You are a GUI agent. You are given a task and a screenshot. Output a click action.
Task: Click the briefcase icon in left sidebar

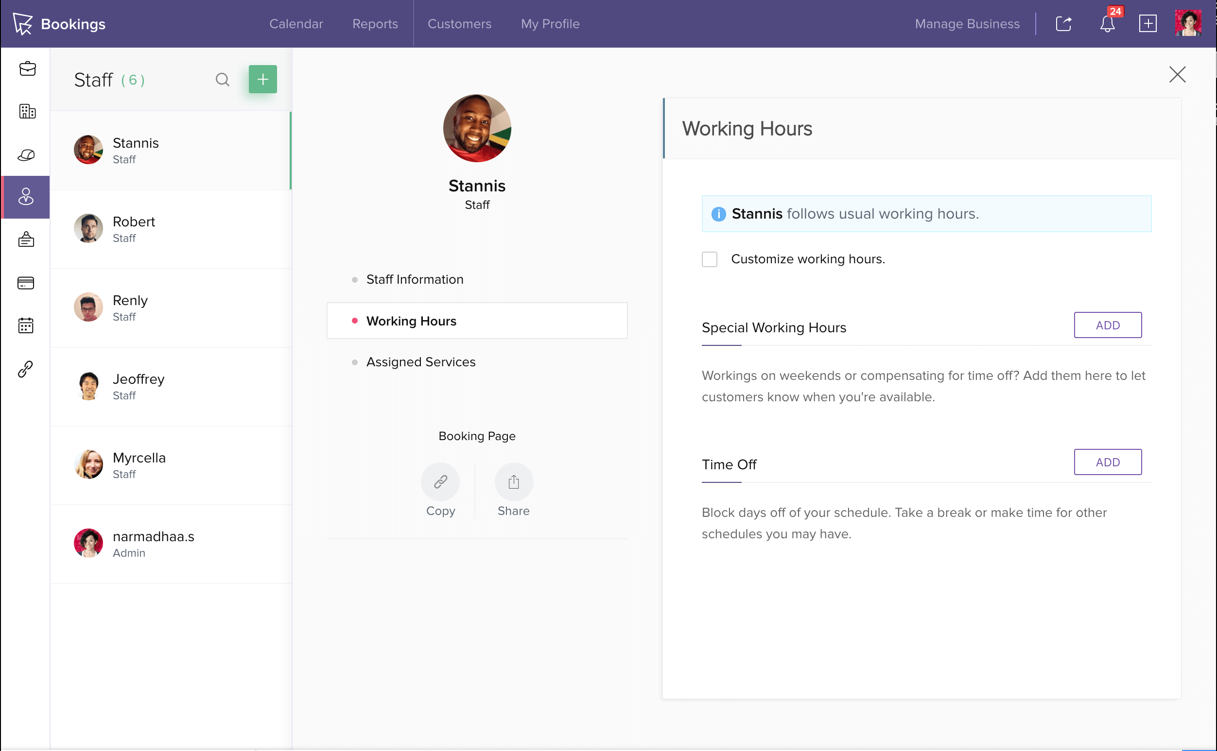click(27, 68)
